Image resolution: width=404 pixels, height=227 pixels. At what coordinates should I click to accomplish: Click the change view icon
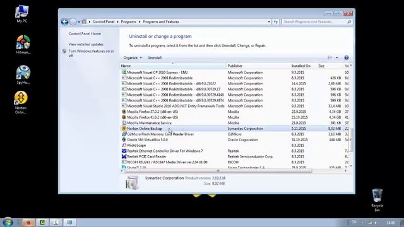[330, 57]
